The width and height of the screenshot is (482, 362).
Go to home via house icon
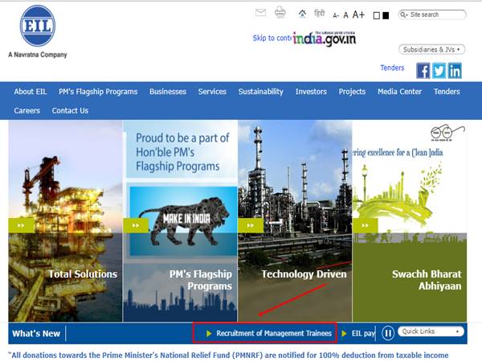tap(302, 13)
